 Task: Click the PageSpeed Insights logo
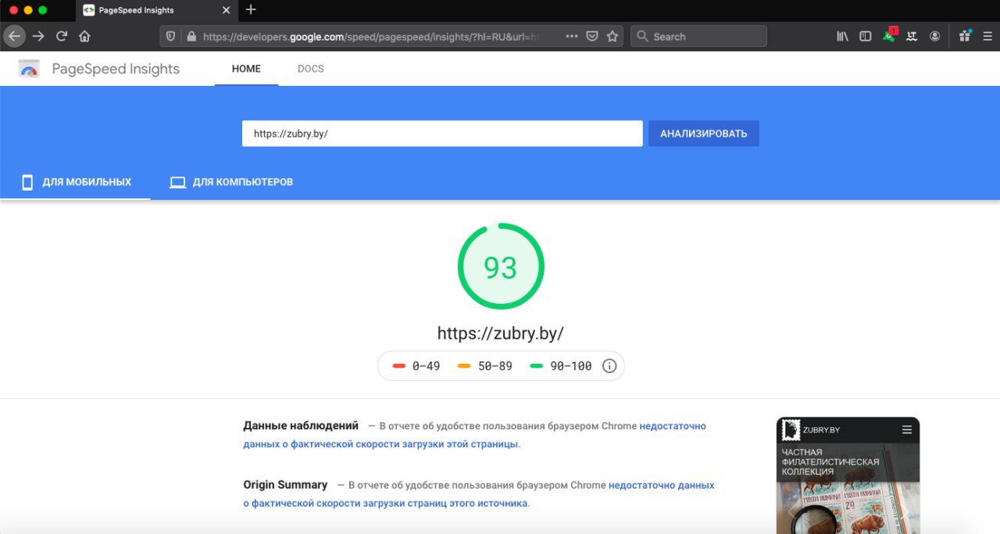pyautogui.click(x=29, y=69)
